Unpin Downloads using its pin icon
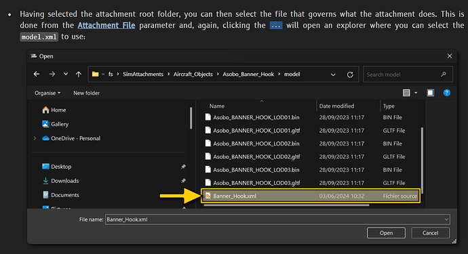This screenshot has height=254, width=468. 184,181
